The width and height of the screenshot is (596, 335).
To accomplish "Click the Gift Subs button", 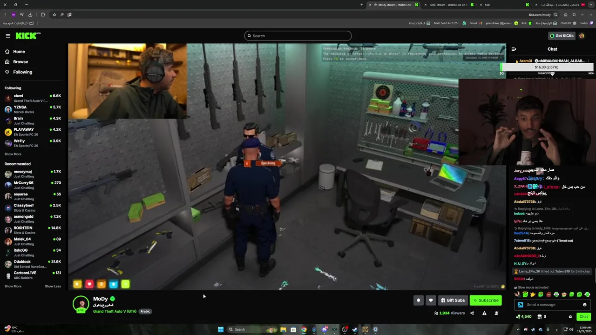I will pyautogui.click(x=453, y=300).
